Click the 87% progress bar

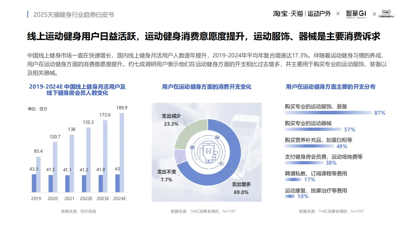click(x=328, y=113)
